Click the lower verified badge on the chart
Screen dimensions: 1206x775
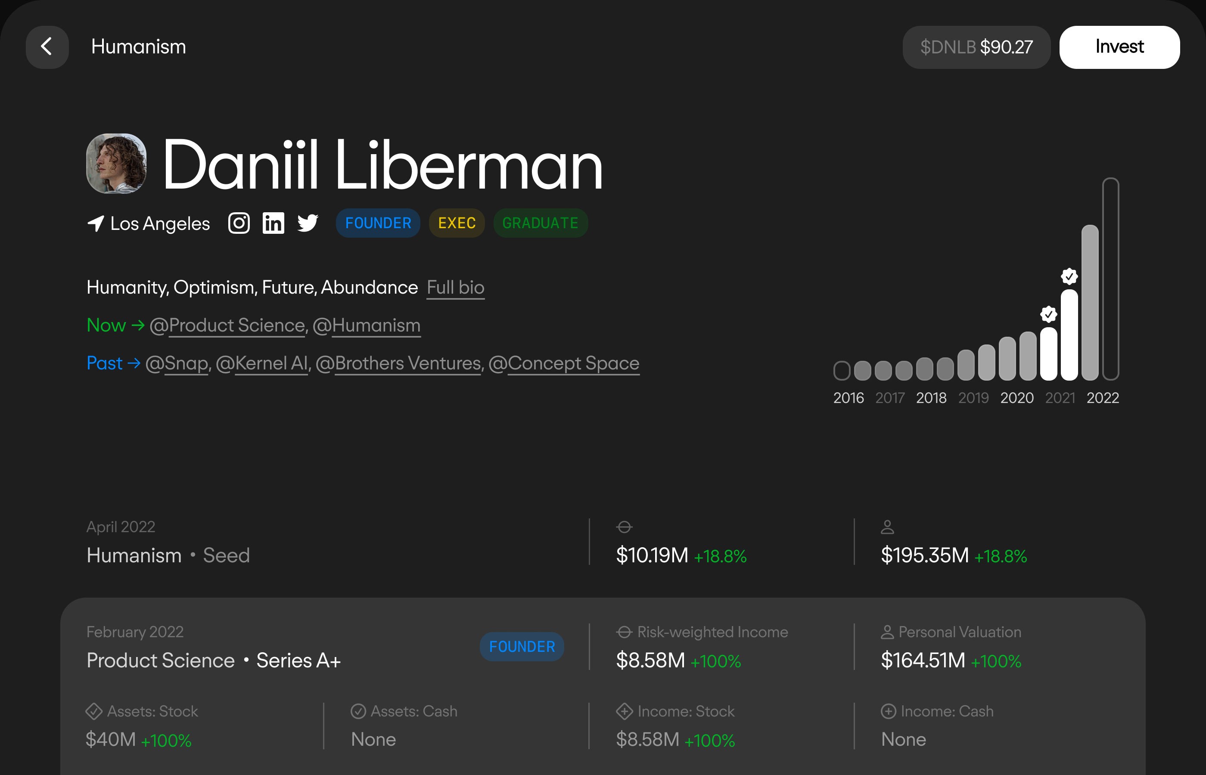tap(1048, 315)
